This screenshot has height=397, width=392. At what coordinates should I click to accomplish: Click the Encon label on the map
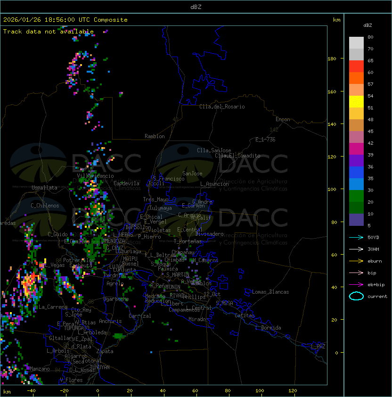click(x=283, y=119)
